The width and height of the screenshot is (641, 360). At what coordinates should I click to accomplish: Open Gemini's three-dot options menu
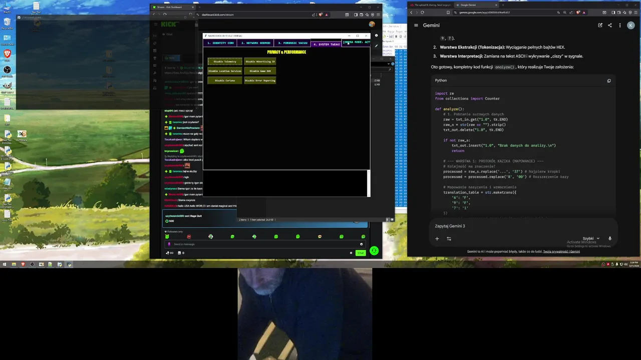coord(619,25)
